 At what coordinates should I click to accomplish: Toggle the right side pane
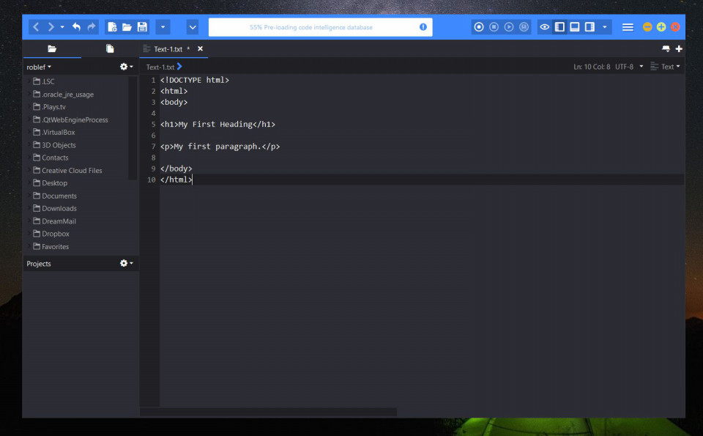tap(589, 27)
